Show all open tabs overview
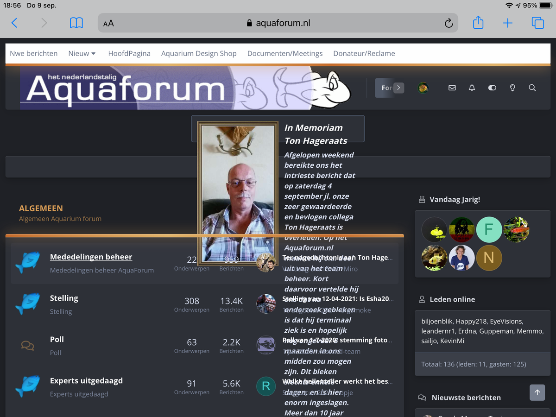 point(537,23)
